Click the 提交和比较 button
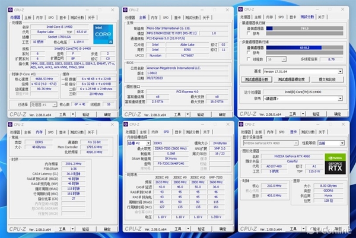Image resolution: width=356 pixels, height=238 pixels. (326, 79)
